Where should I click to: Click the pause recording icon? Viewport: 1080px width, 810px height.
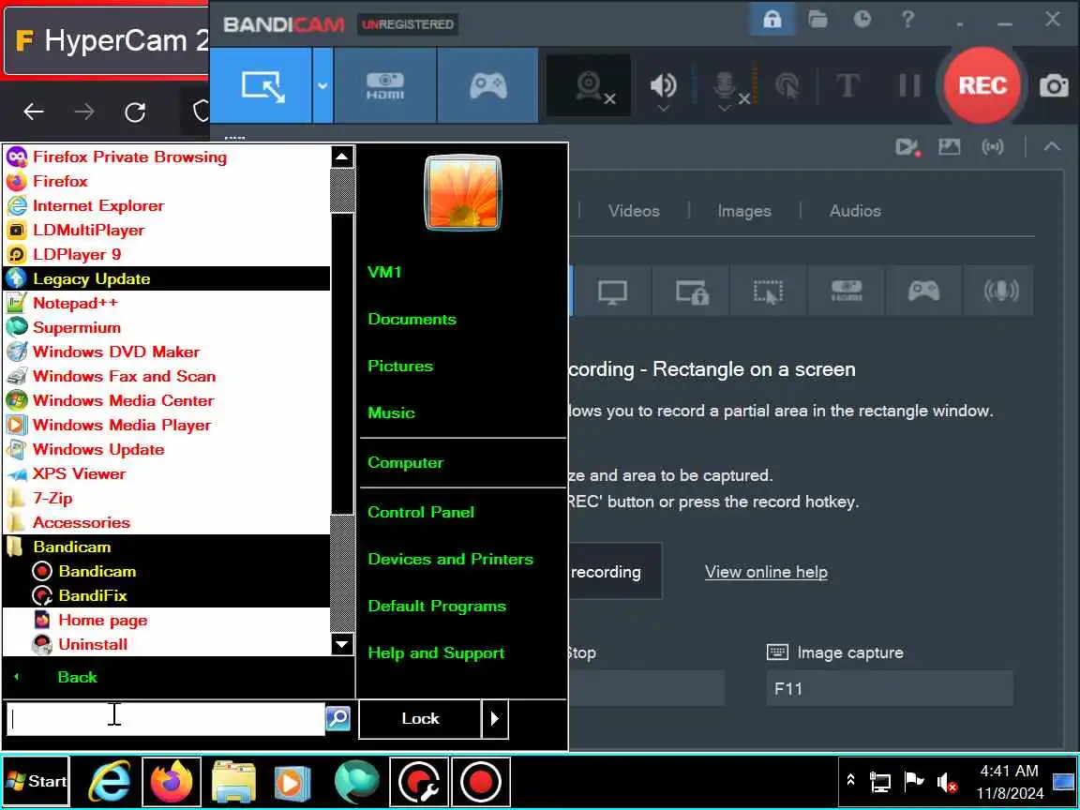coord(909,86)
